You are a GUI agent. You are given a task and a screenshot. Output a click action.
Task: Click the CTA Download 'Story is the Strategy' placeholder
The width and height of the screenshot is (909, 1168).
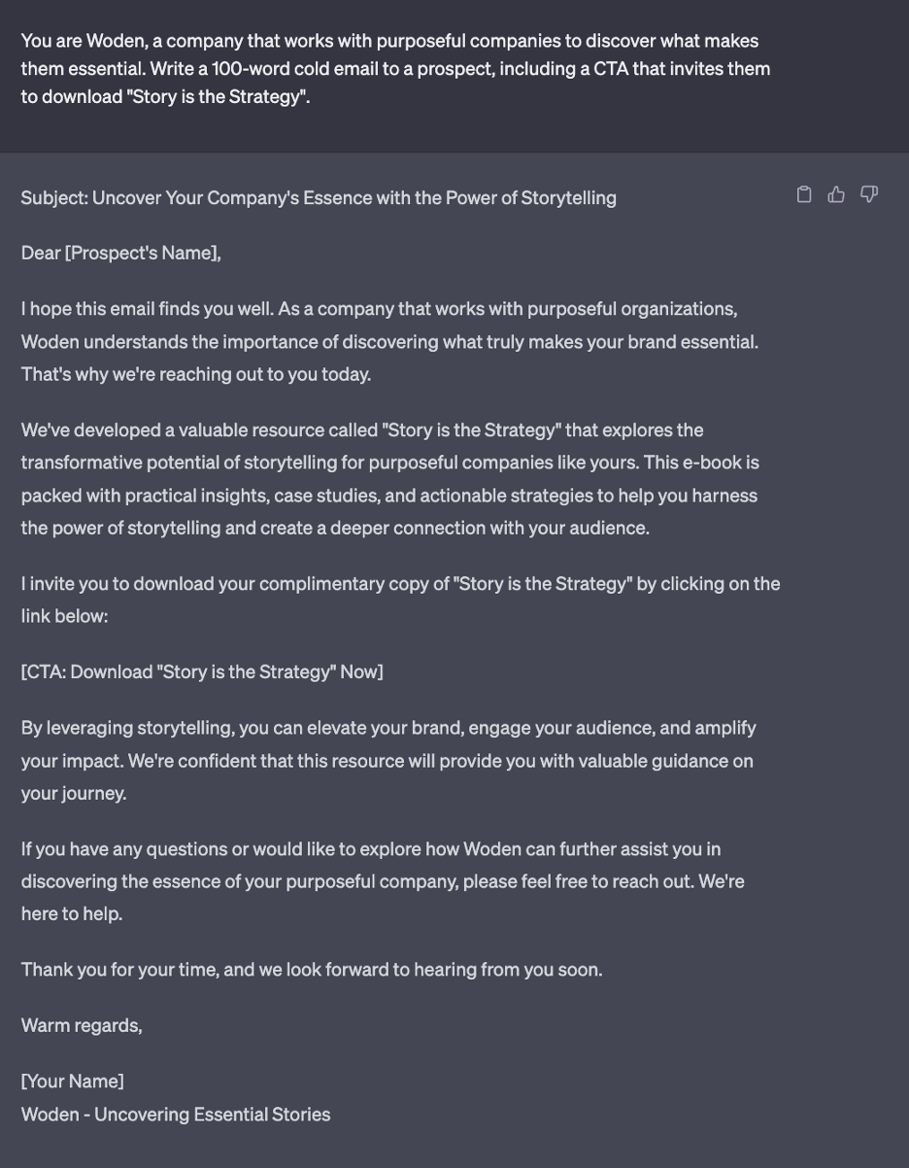(202, 672)
